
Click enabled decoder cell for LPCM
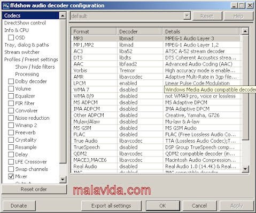(140, 83)
